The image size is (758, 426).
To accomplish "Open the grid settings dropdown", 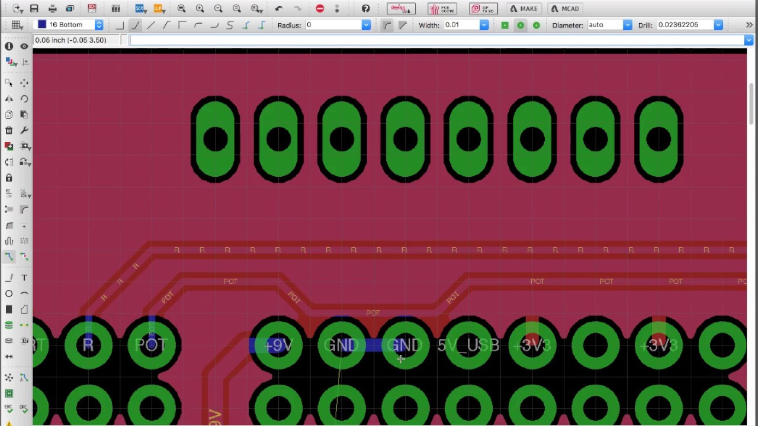I will point(17,25).
